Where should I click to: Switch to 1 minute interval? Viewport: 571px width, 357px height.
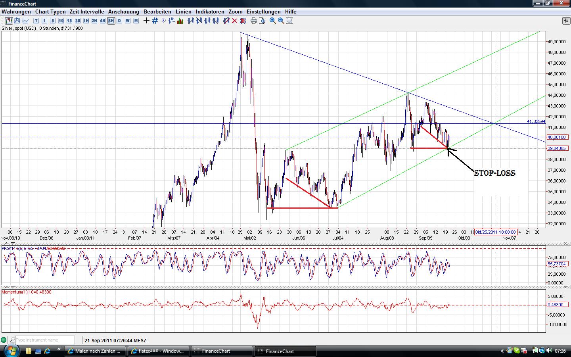click(44, 21)
